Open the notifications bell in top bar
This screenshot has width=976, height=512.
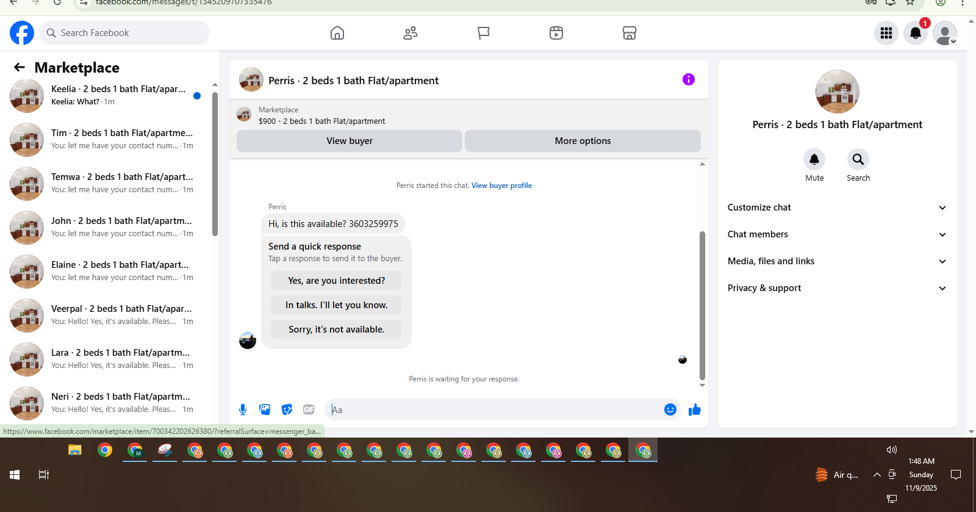[x=916, y=33]
